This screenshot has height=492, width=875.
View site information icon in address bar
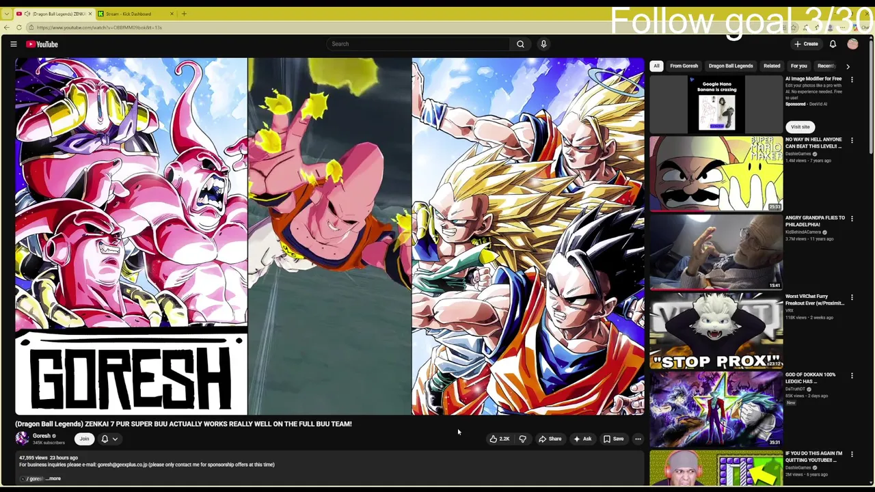click(30, 27)
